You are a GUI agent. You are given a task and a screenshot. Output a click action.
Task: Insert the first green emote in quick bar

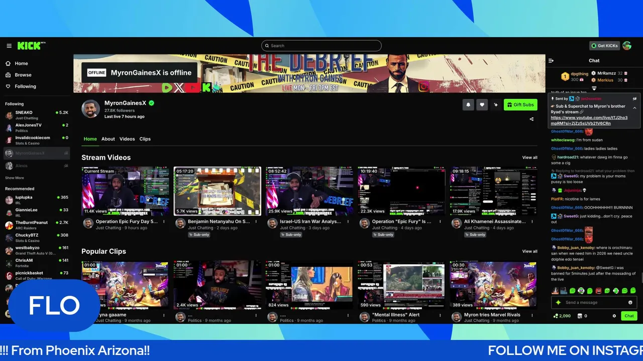coord(572,291)
